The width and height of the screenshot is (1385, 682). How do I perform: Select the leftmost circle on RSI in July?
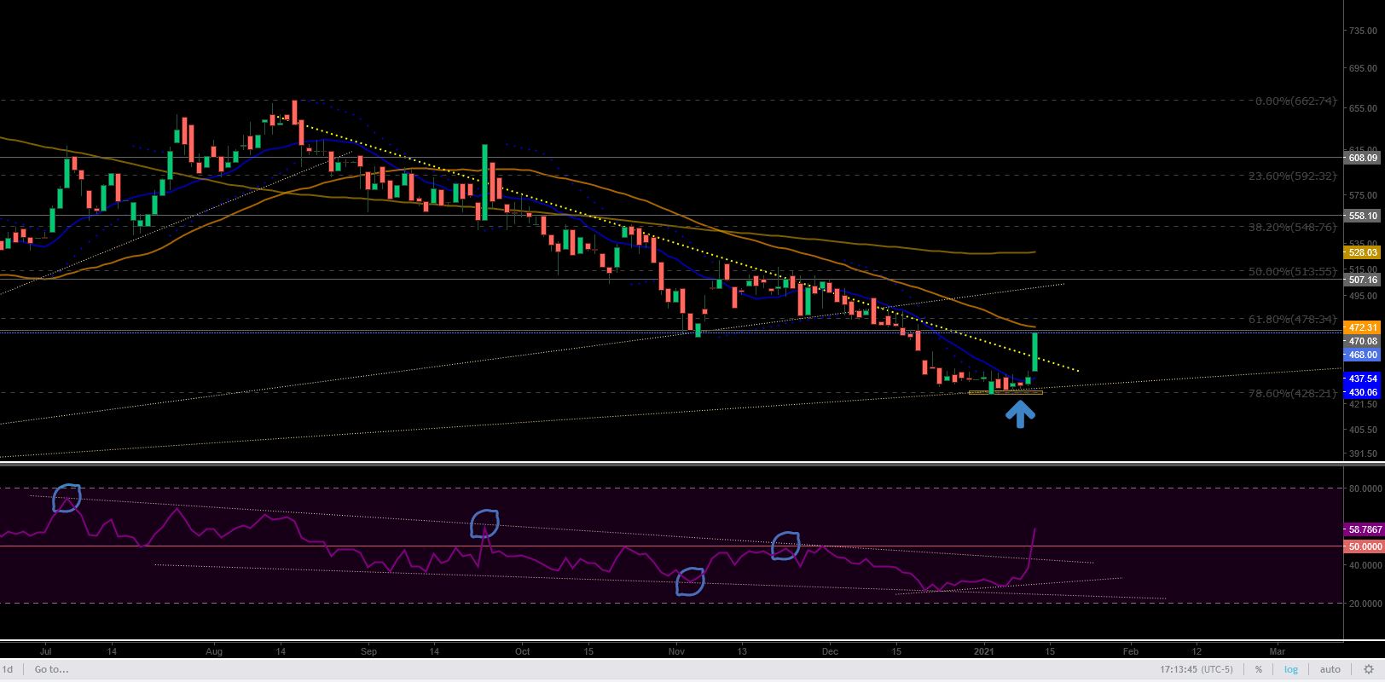click(x=67, y=498)
